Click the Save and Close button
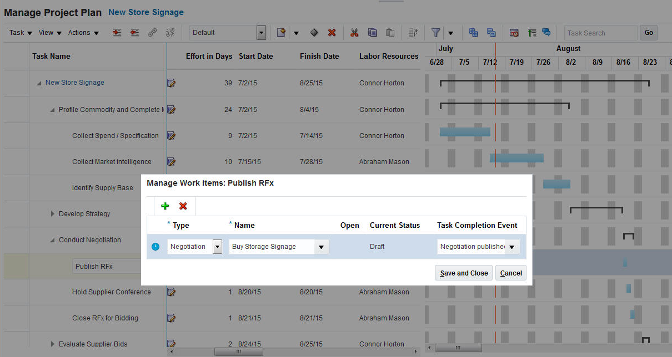 click(464, 273)
